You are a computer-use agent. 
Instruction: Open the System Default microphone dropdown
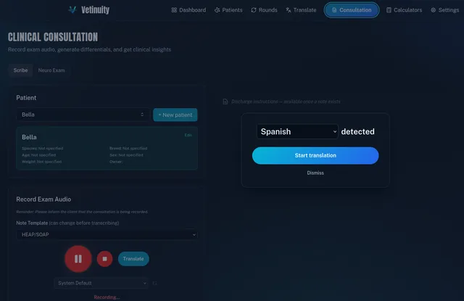click(101, 284)
